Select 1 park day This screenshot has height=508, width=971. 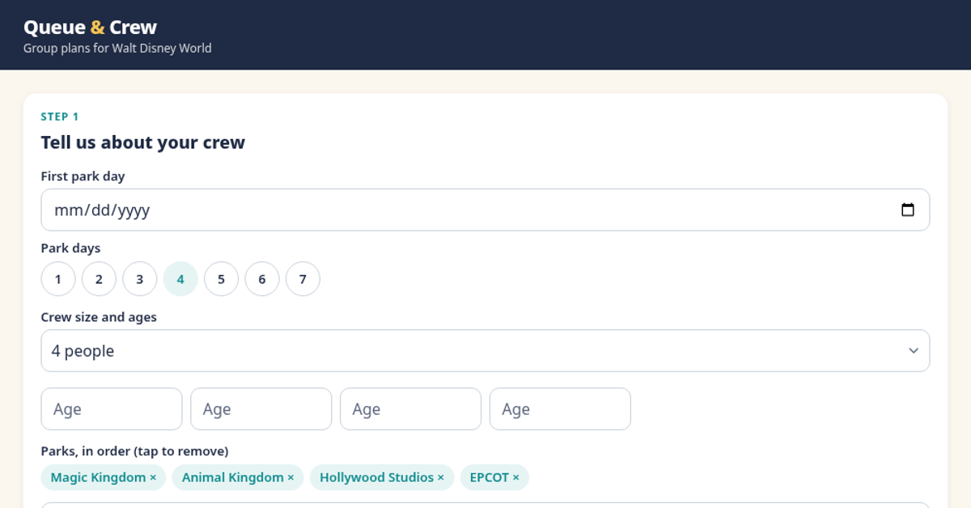point(58,279)
